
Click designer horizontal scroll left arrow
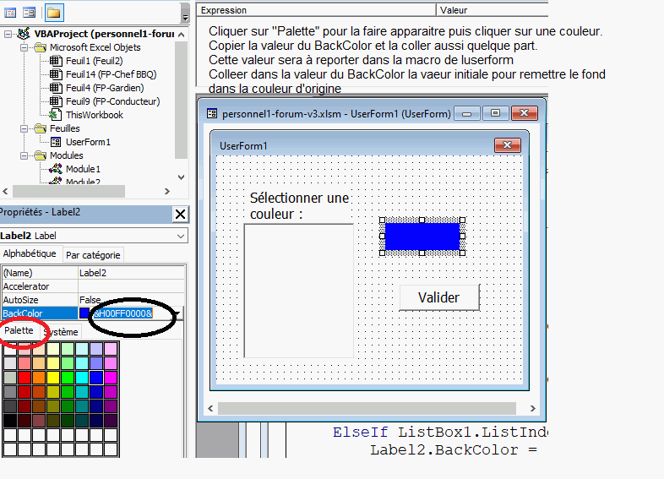coord(210,408)
